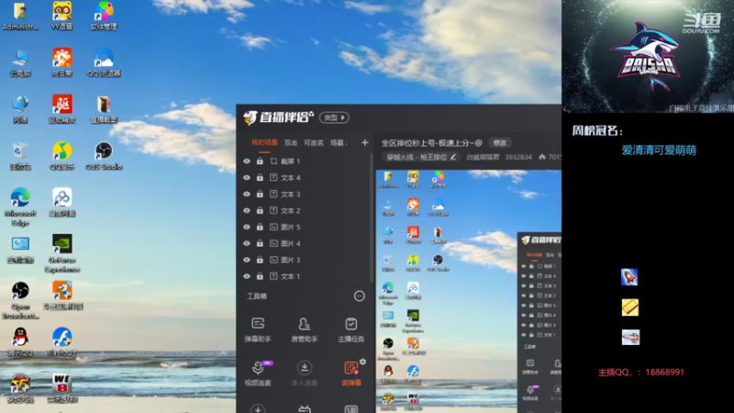
Task: Unlock the 图片 5 layer
Action: pyautogui.click(x=260, y=227)
